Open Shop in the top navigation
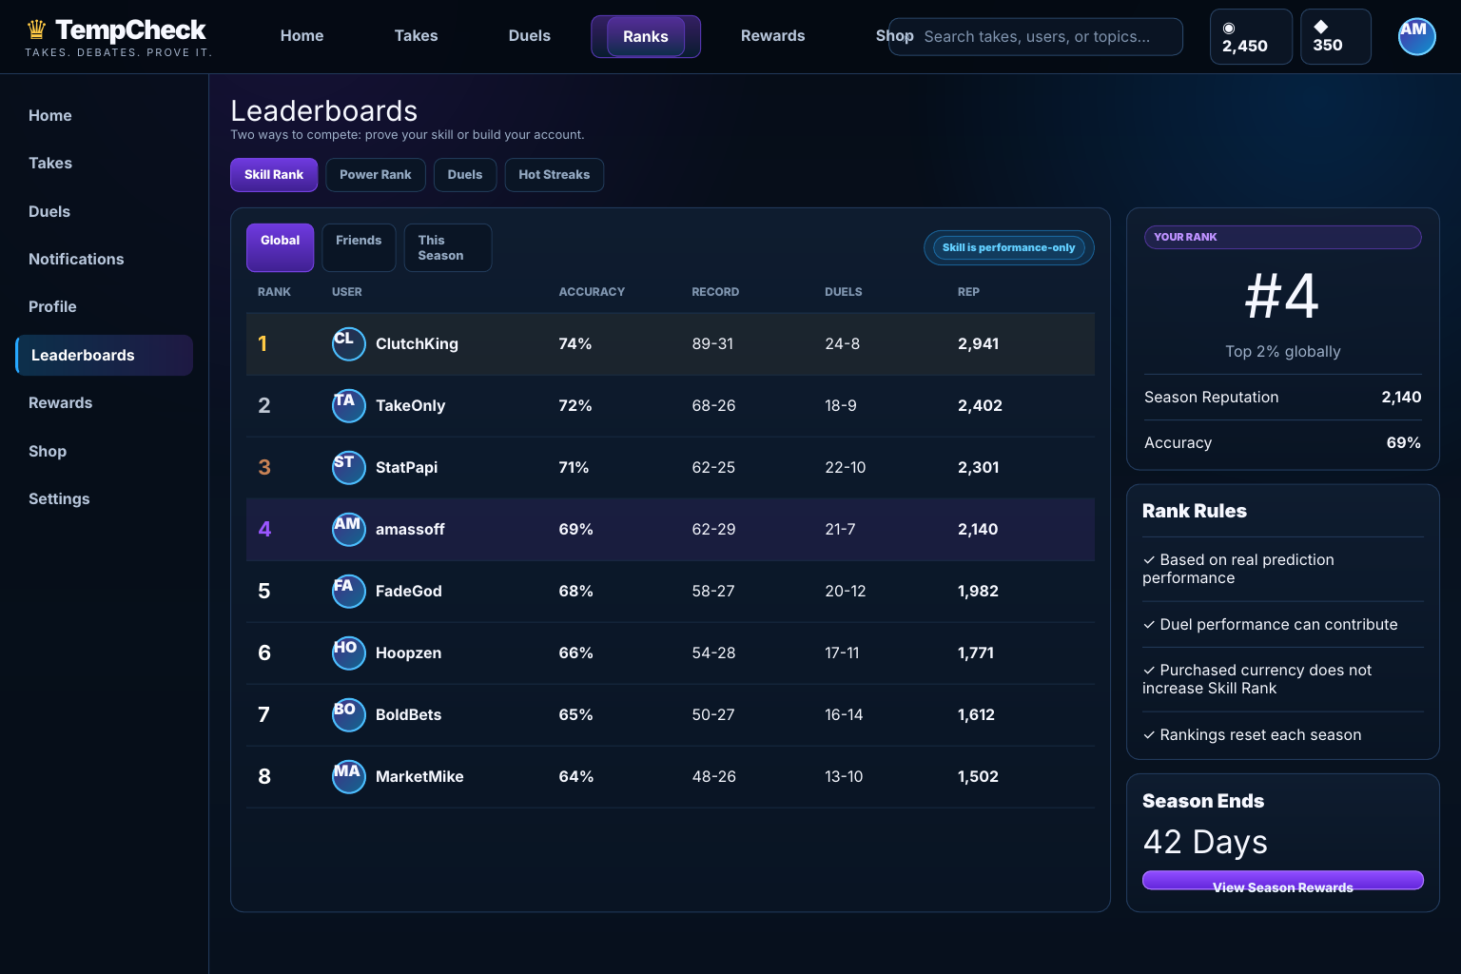The image size is (1461, 974). pos(894,35)
